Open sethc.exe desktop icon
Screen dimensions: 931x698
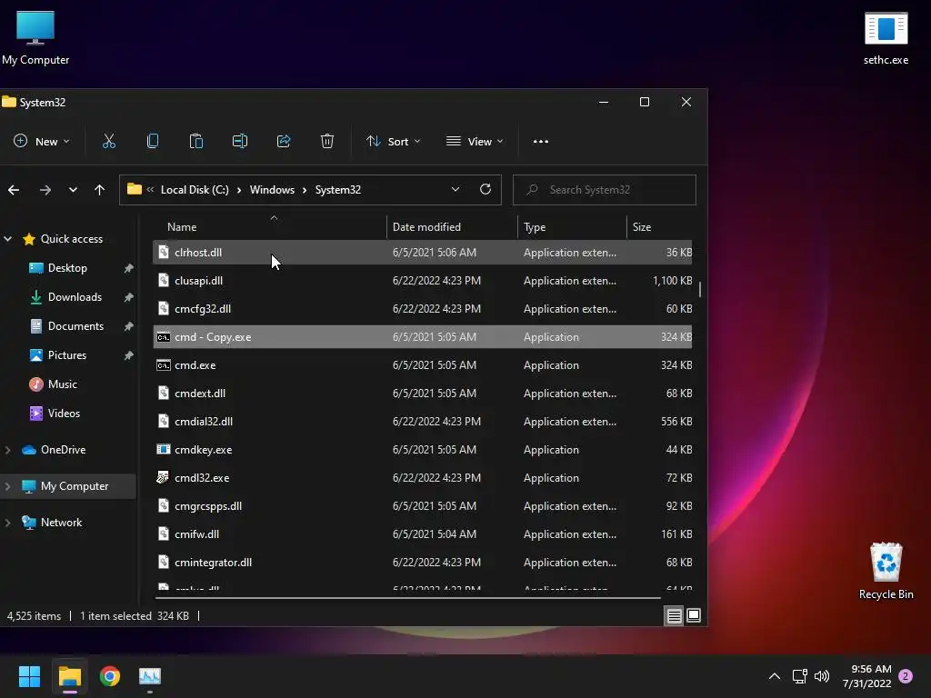(886, 38)
